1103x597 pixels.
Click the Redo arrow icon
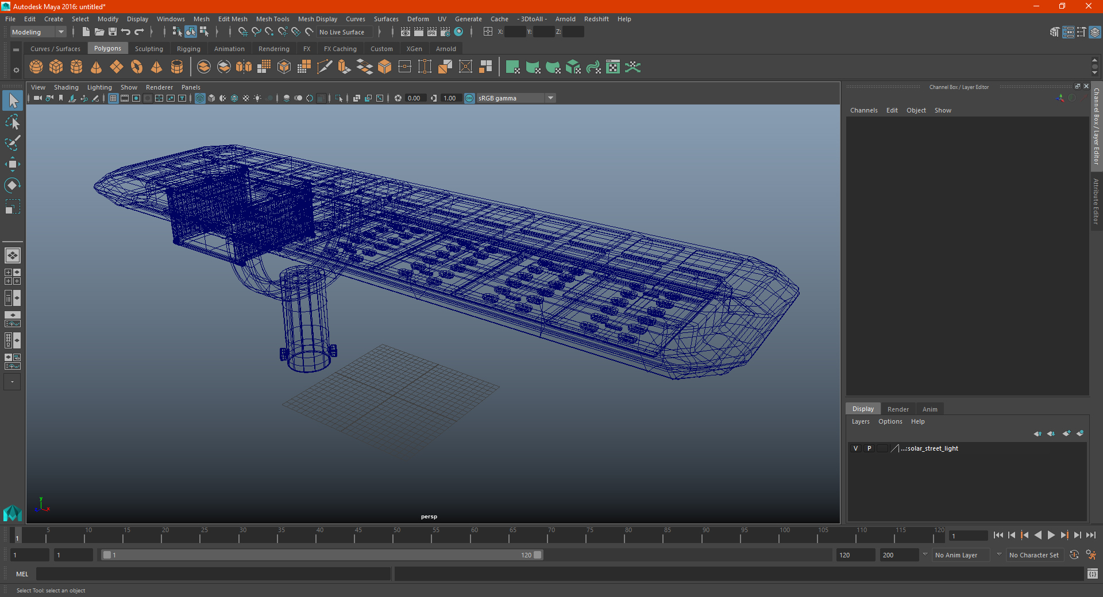click(x=139, y=32)
